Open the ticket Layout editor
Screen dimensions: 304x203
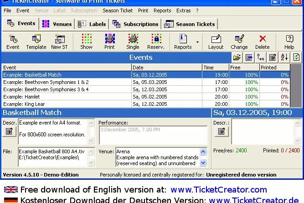[216, 42]
